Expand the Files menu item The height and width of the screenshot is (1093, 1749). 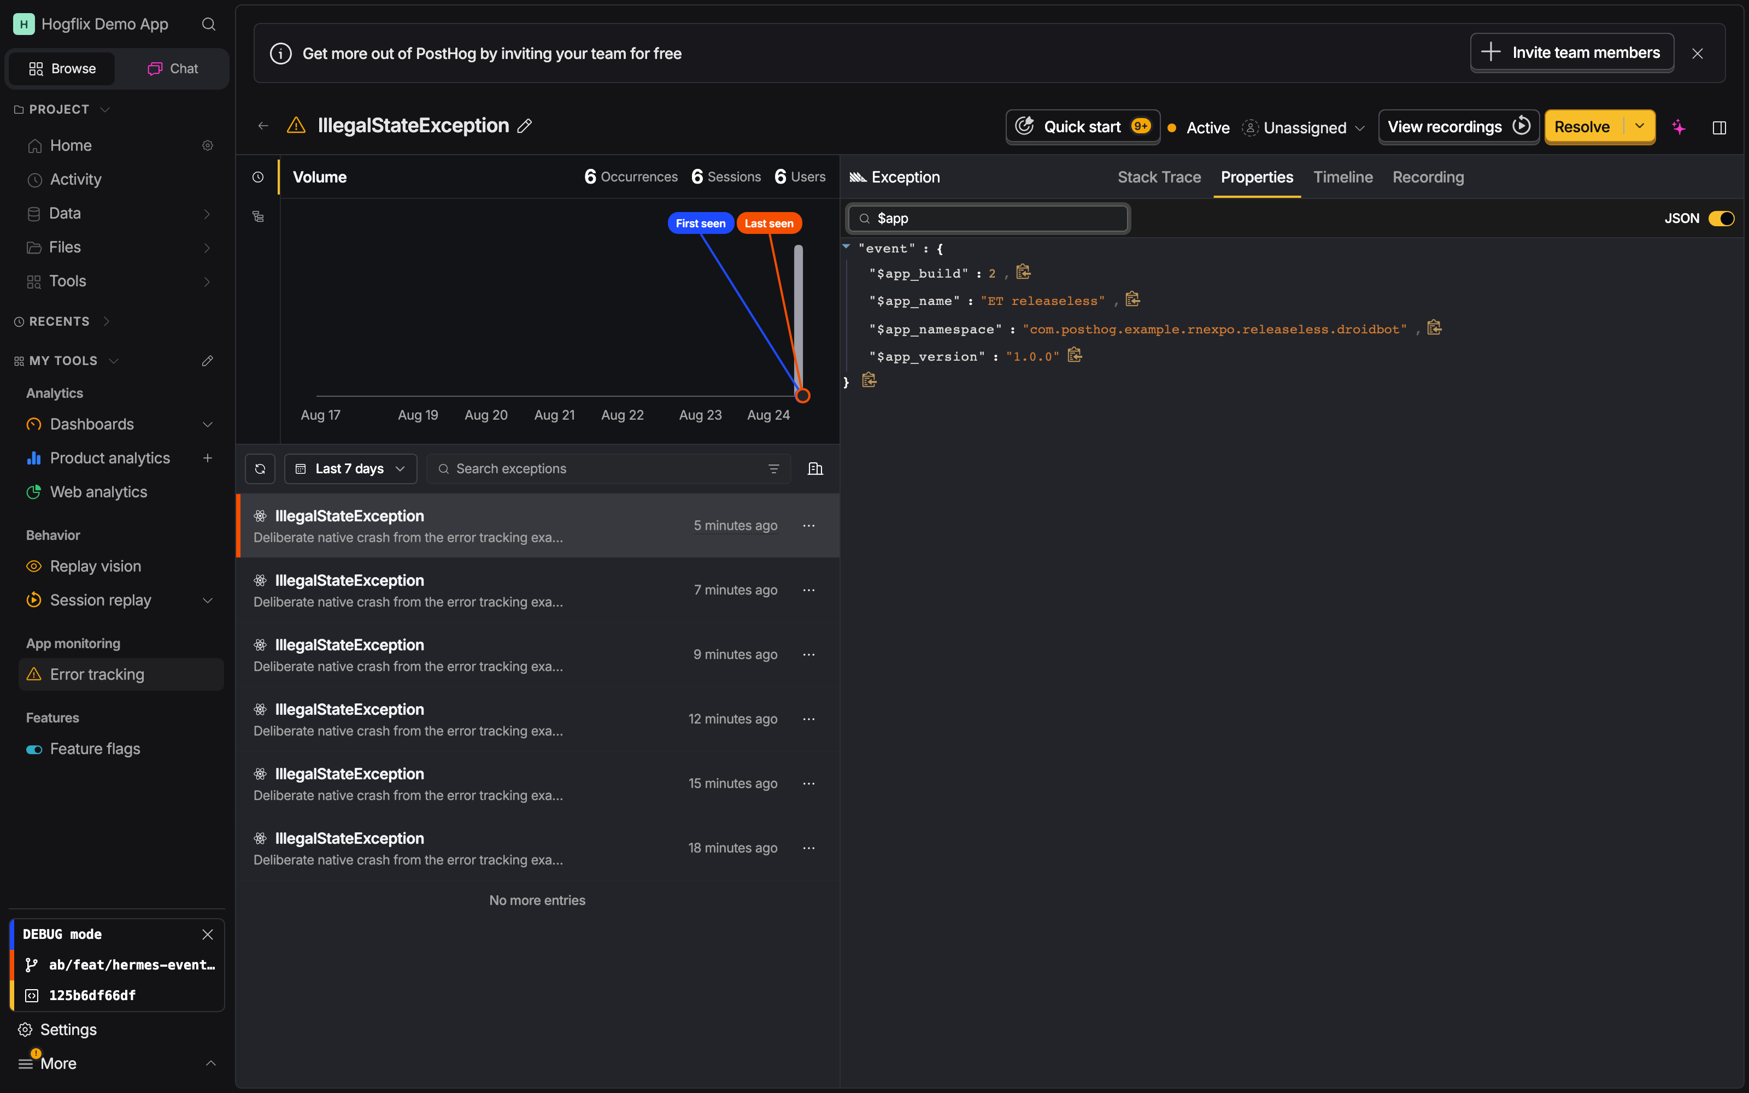tap(208, 247)
